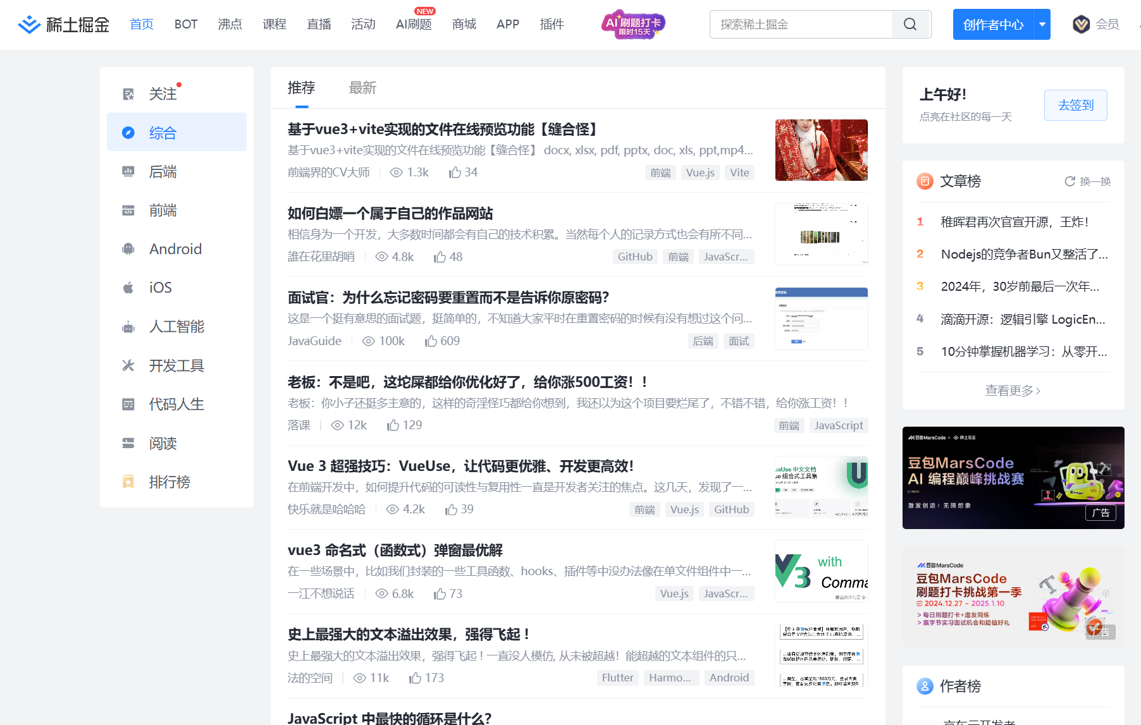Like the 面试官忘记密码 article
The height and width of the screenshot is (725, 1141).
[431, 341]
